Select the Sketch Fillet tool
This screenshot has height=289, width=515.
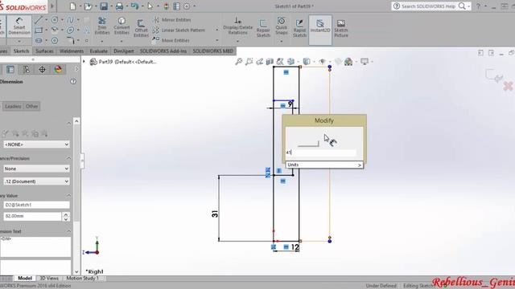tap(70, 41)
